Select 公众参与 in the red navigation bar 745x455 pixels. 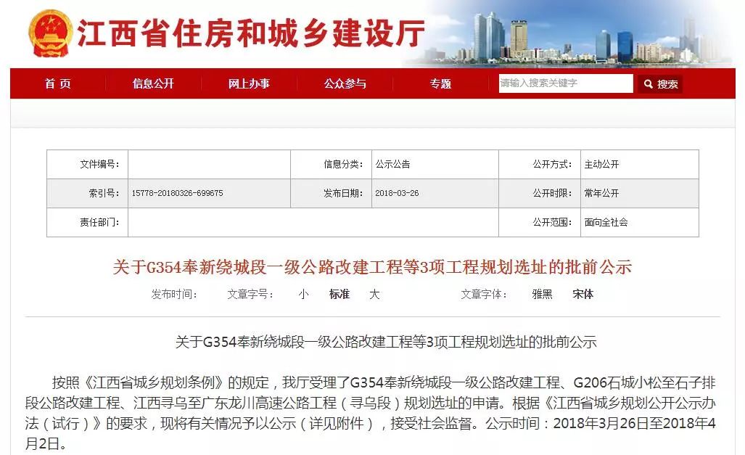(x=345, y=84)
